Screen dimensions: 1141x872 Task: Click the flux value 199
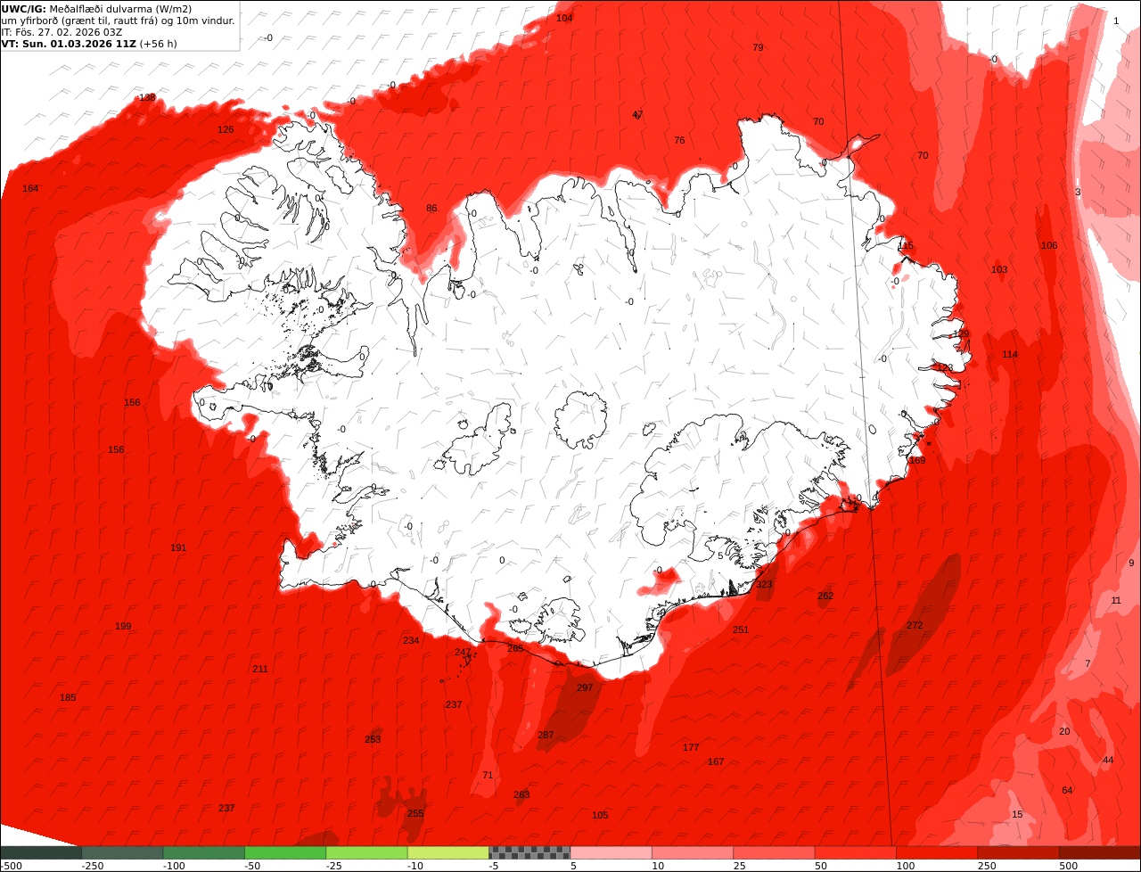123,626
